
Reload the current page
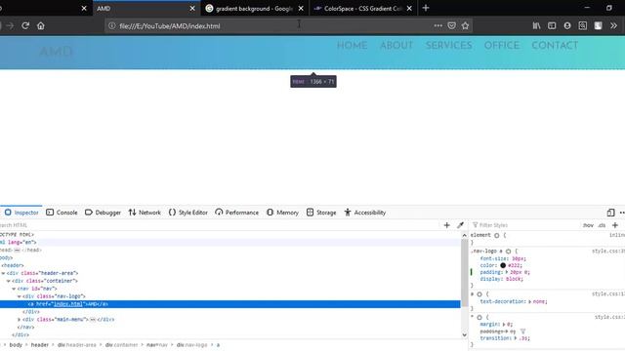(25, 26)
